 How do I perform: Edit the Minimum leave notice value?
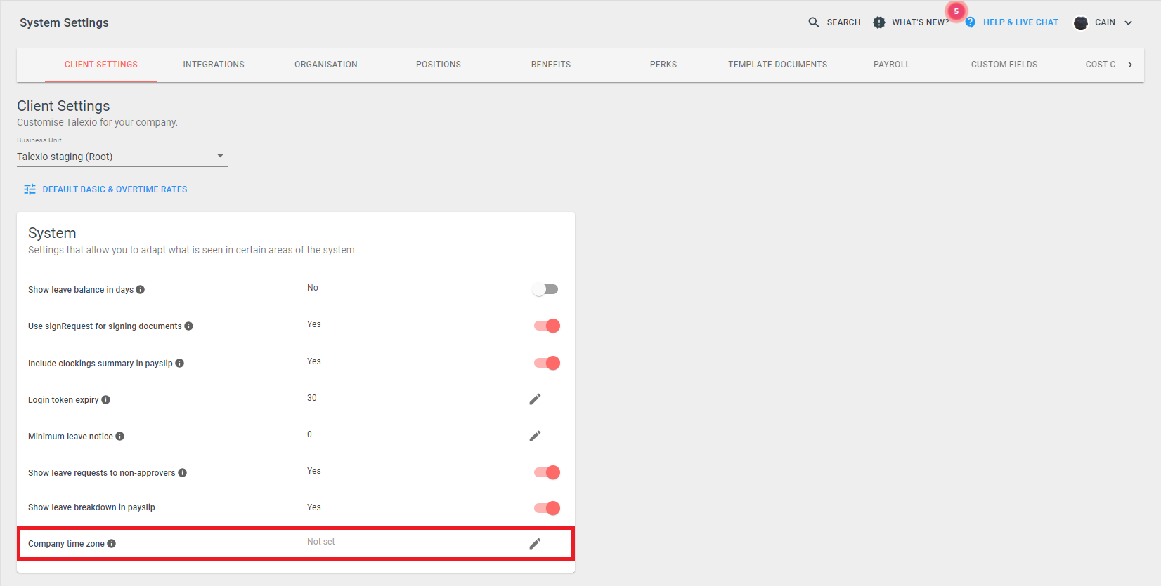click(x=535, y=436)
